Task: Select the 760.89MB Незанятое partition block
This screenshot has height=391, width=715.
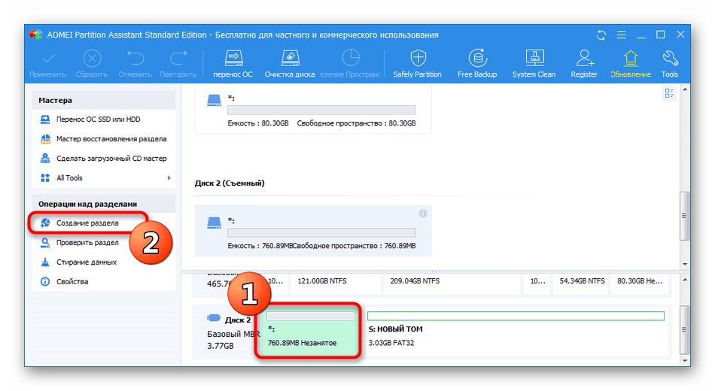Action: pyautogui.click(x=309, y=331)
